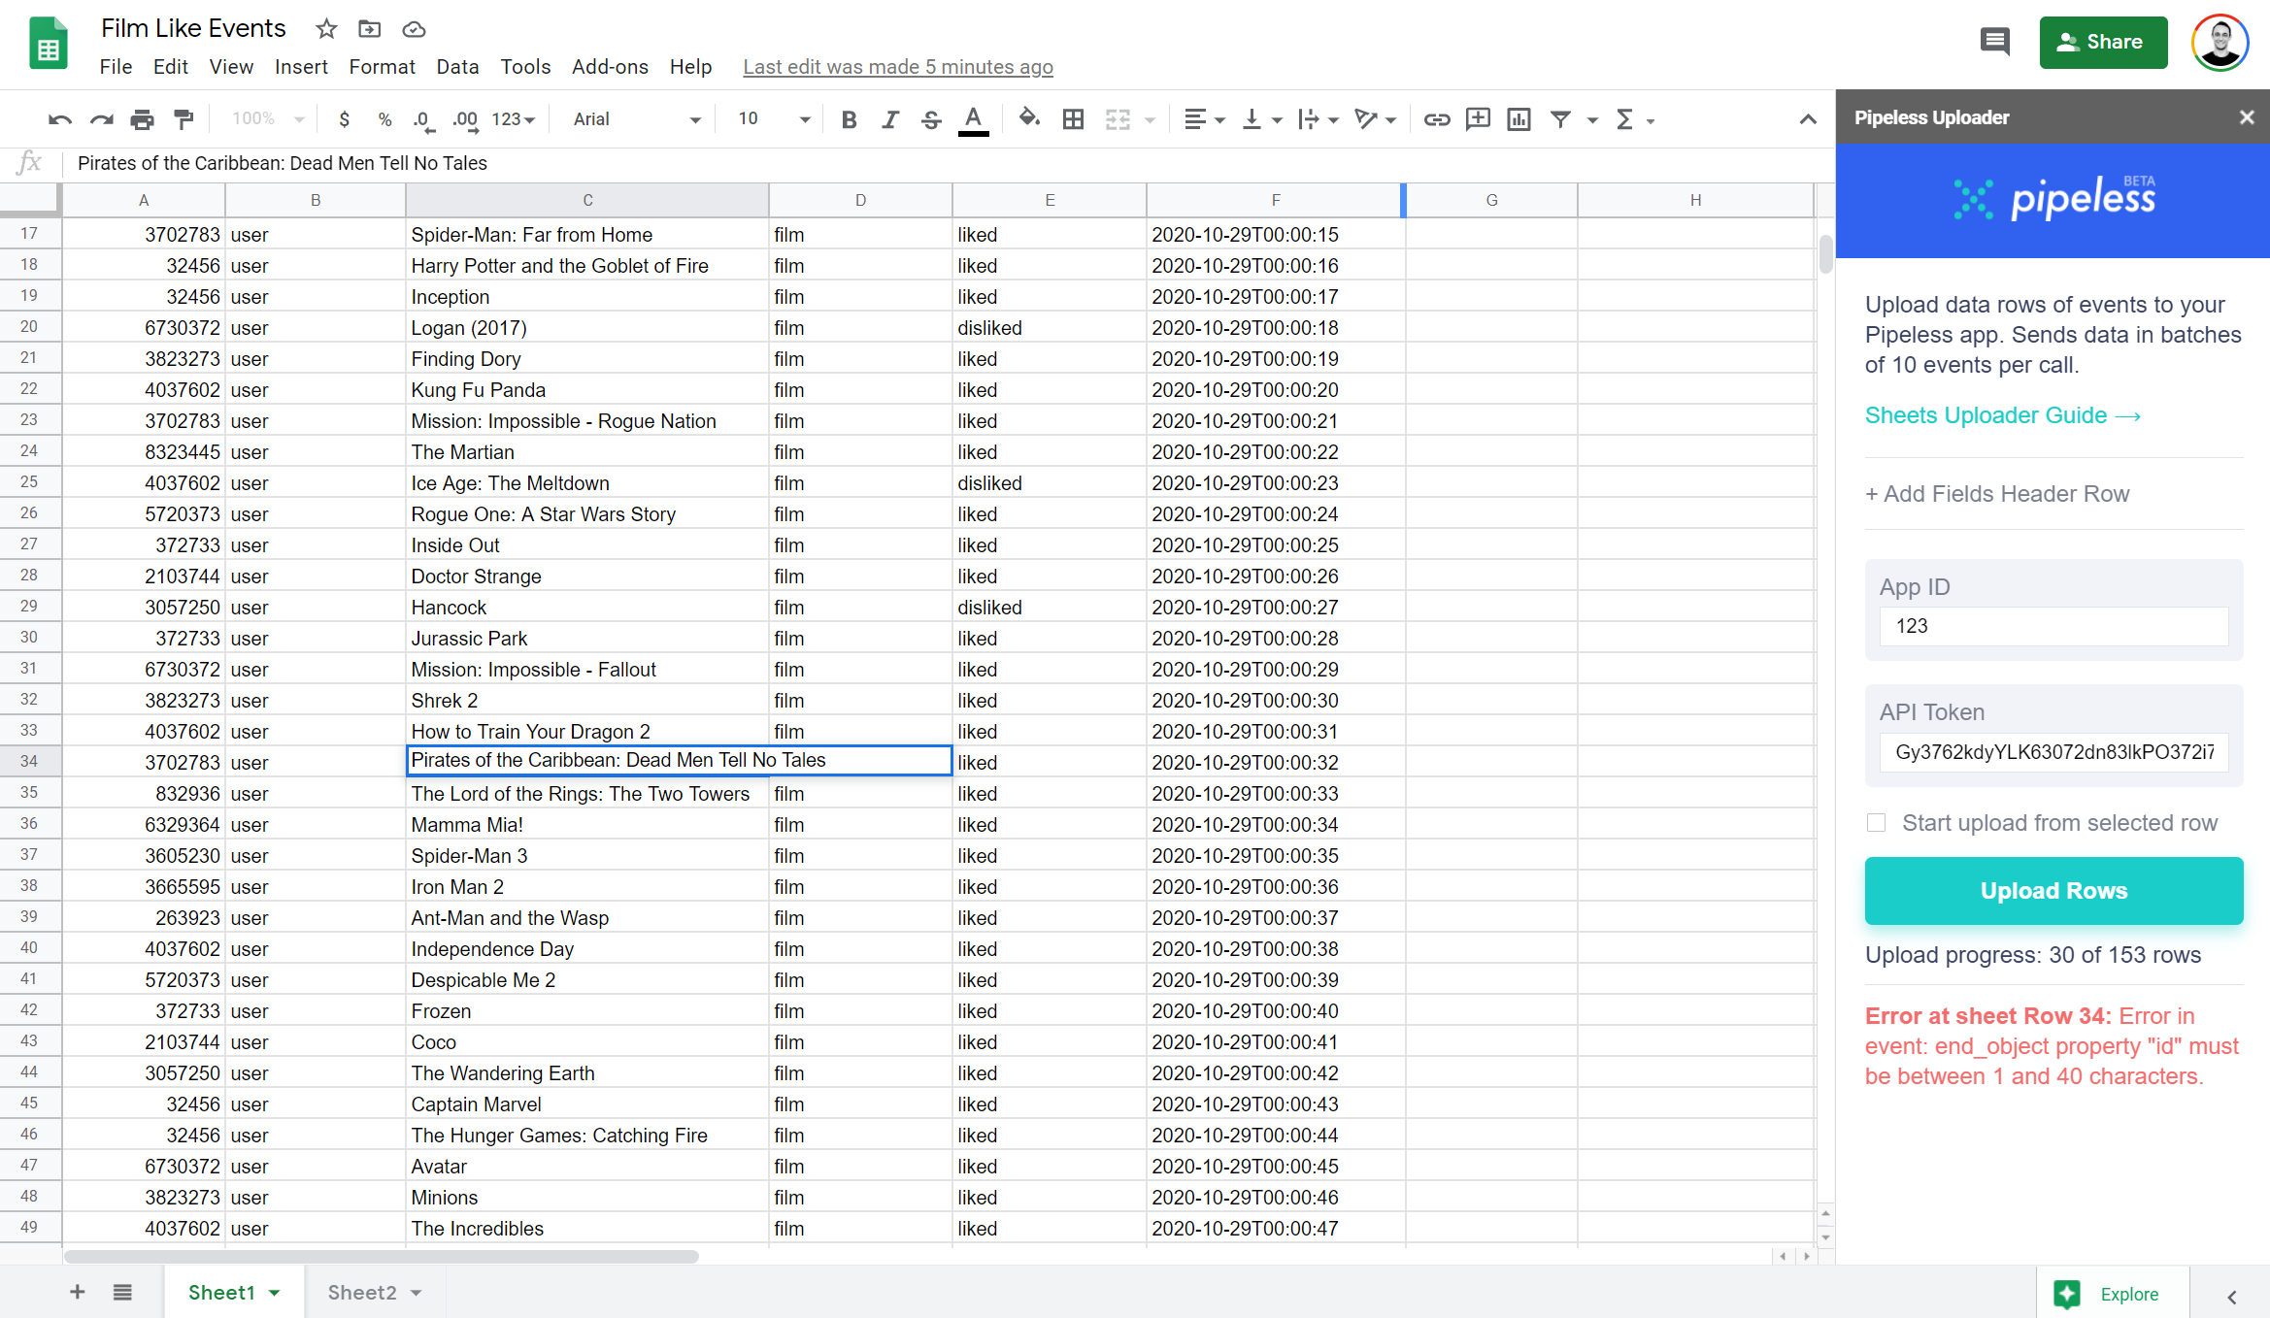Toggle bold formatting
This screenshot has height=1318, width=2270.
pos(849,119)
